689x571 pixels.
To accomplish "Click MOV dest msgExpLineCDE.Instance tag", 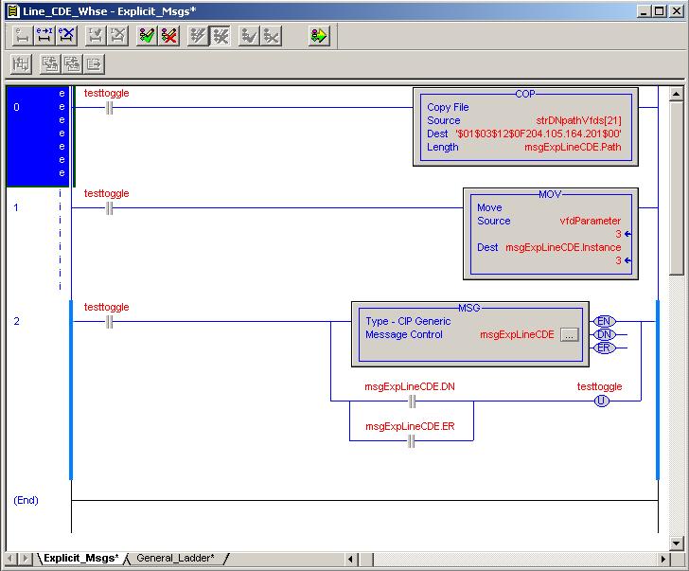I will (563, 247).
